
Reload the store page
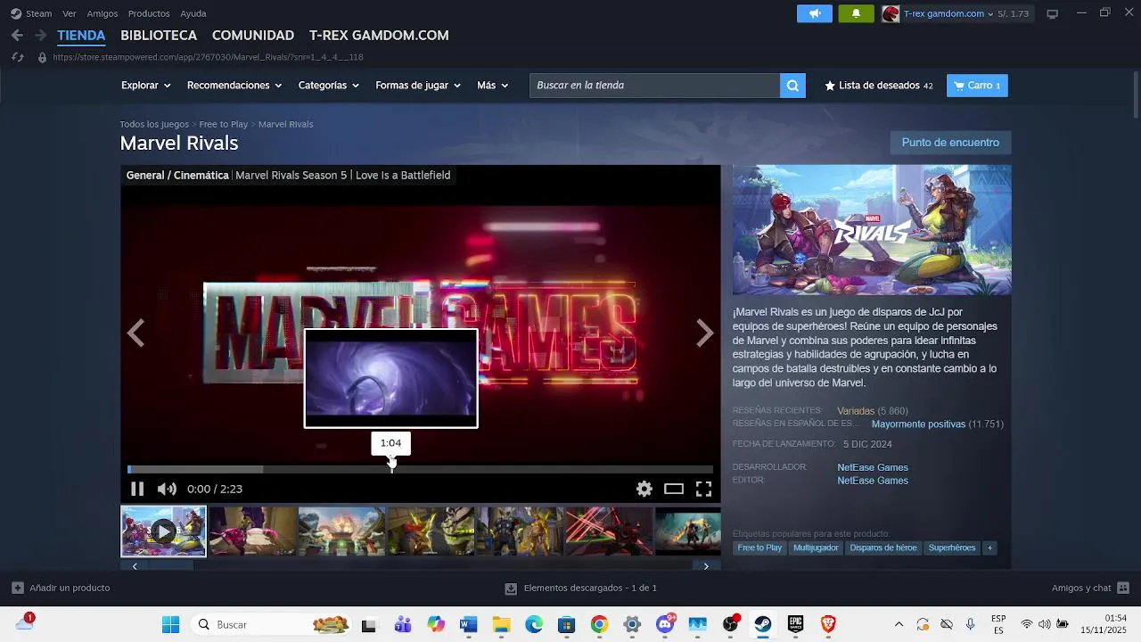17,57
